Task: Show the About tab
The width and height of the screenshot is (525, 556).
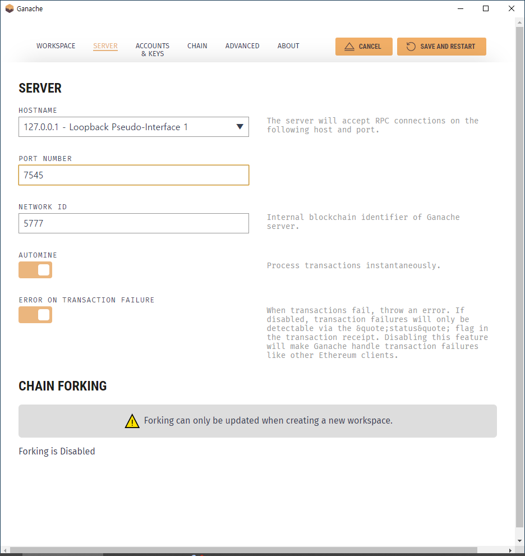Action: (288, 46)
